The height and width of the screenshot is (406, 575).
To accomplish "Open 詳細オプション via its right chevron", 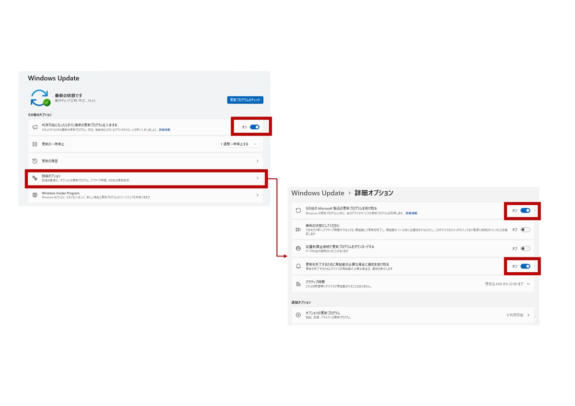I will coord(257,178).
